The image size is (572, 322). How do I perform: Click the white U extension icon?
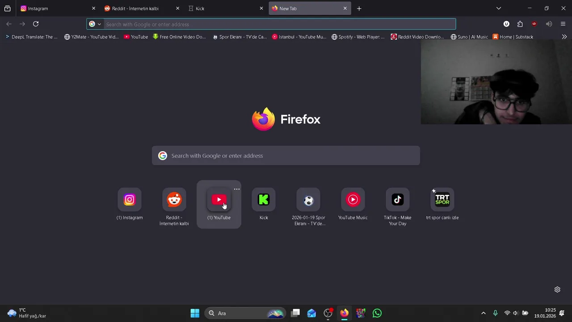click(506, 24)
